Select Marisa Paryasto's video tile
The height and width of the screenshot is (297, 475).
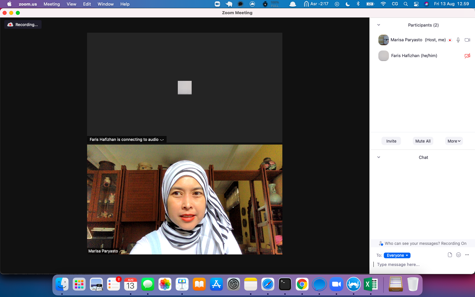point(185,199)
